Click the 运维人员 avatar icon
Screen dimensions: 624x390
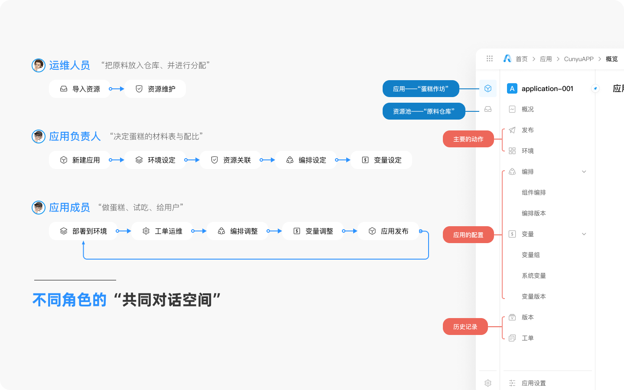click(x=39, y=65)
